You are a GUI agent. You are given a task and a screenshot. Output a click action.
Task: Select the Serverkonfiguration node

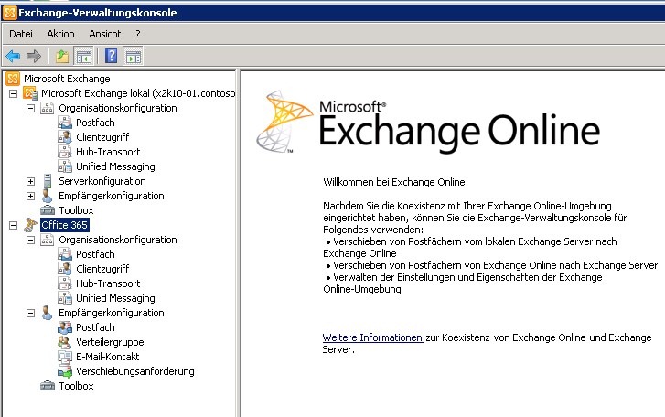102,181
